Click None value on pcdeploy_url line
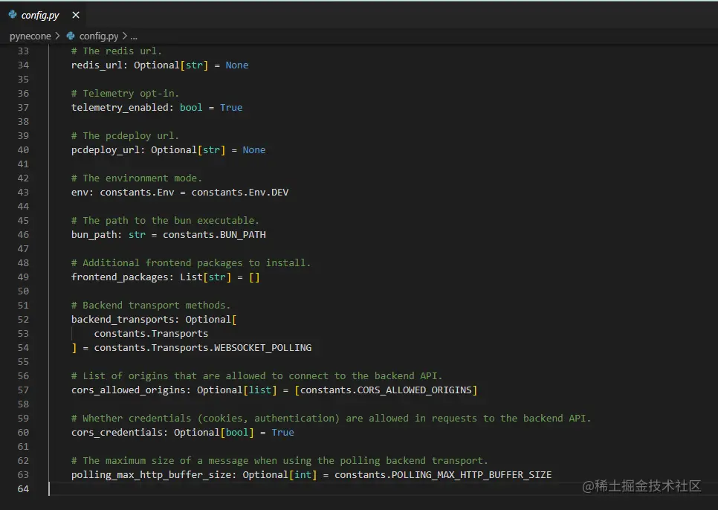Screen dimensions: 718x510 (254, 150)
